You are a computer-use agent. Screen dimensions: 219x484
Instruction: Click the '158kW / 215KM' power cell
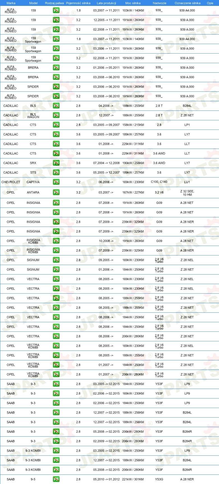pyautogui.click(x=133, y=125)
